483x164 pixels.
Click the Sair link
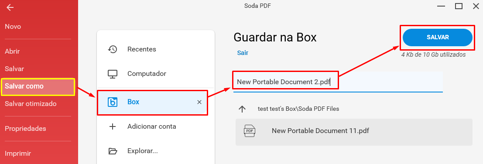(243, 53)
